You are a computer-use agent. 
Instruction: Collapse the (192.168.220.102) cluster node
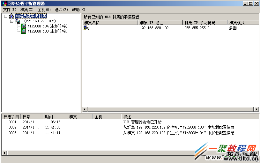point(11,21)
